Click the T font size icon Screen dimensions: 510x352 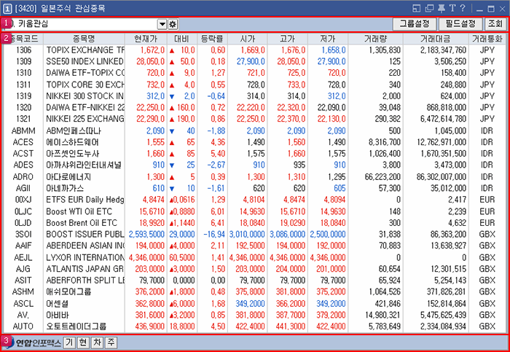[452, 8]
